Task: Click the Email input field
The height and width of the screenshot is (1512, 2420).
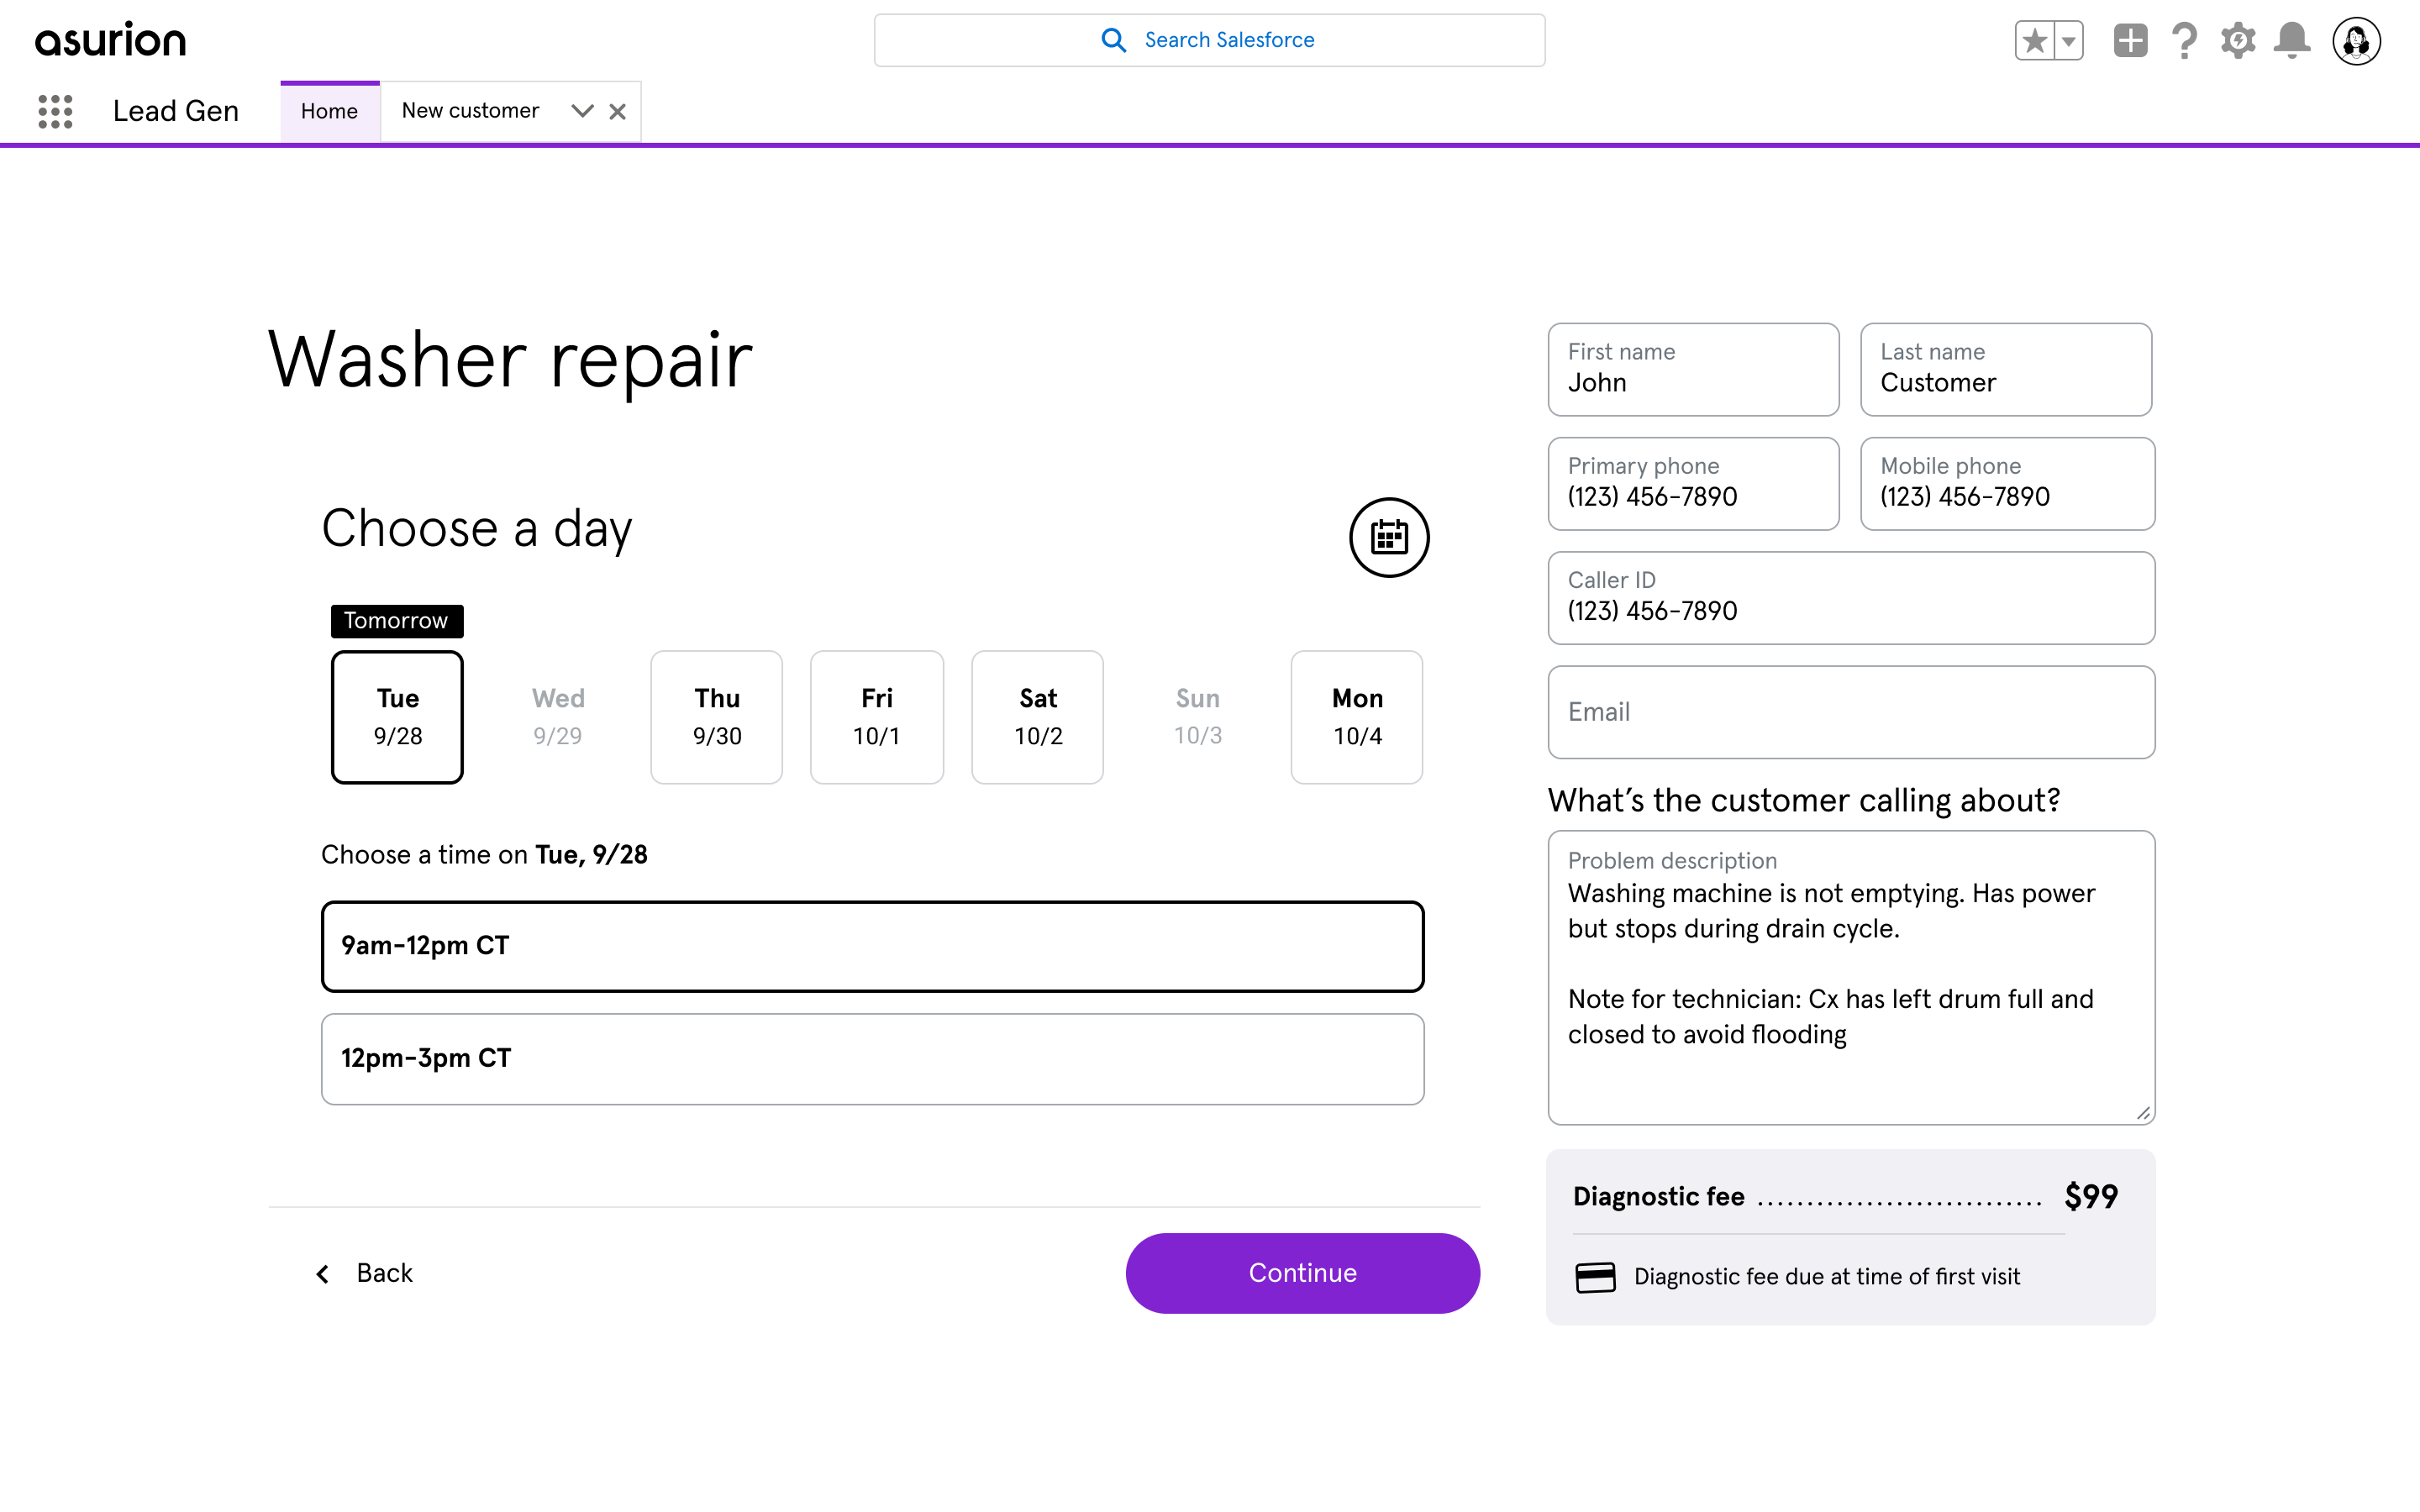Action: [x=1851, y=712]
